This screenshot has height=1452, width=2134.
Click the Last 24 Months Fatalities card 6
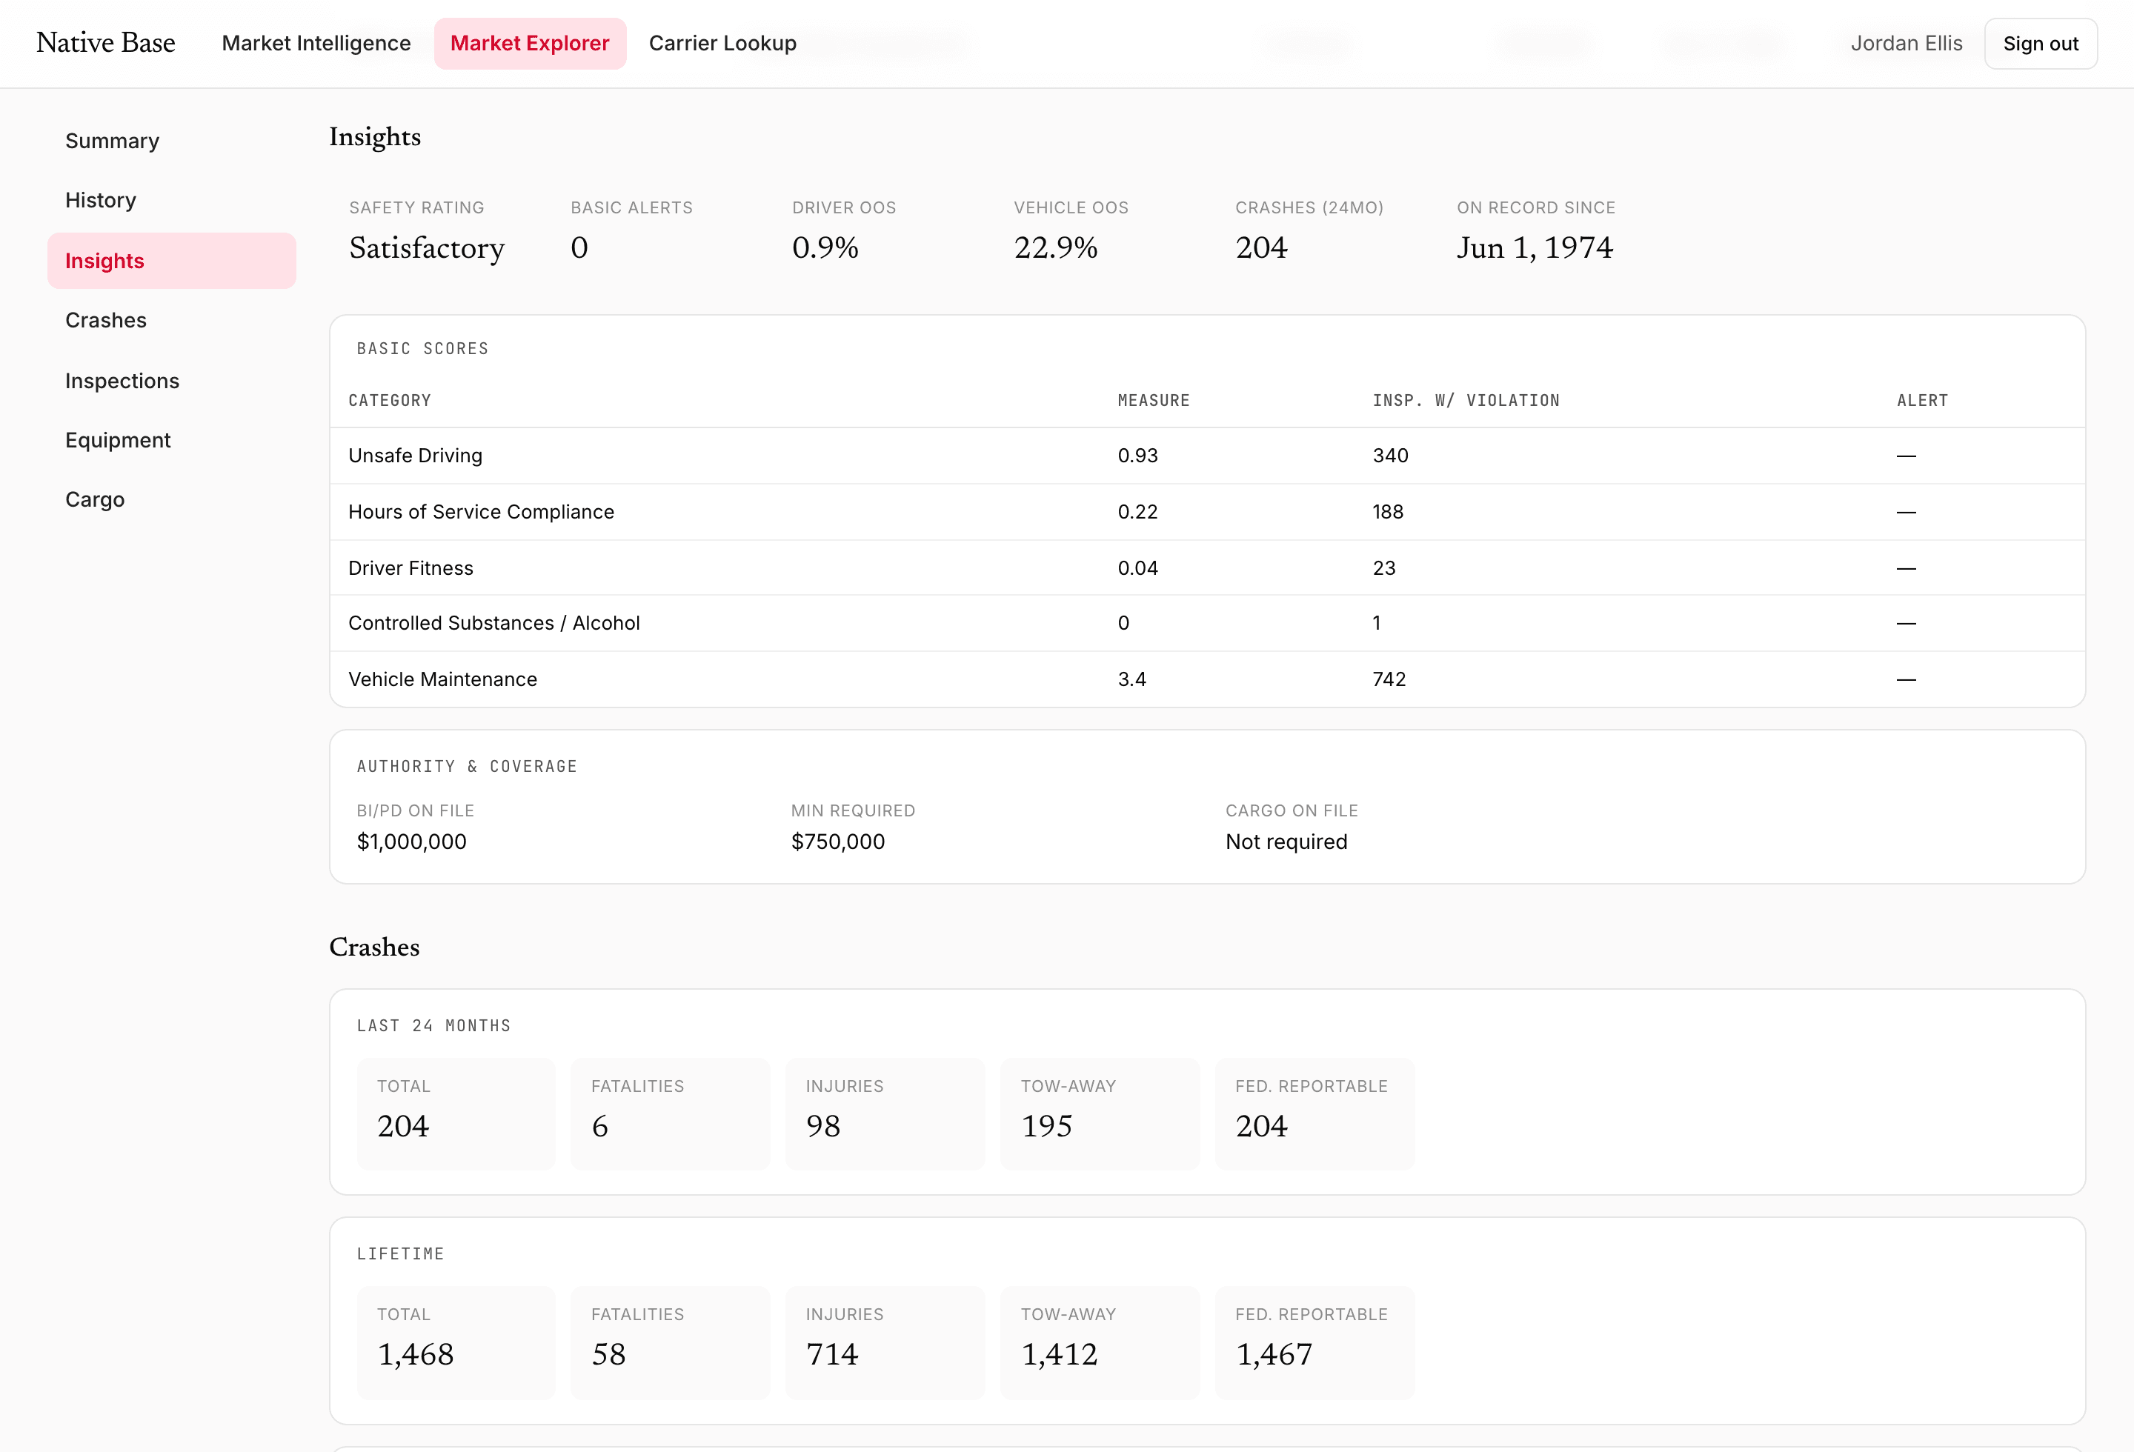point(671,1113)
